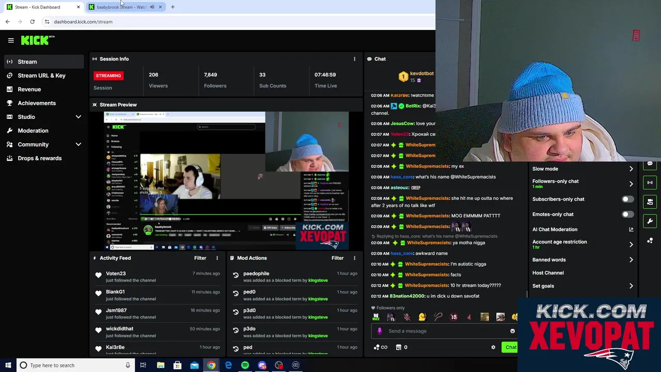661x372 pixels.
Task: Toggle Emotes-only chat
Action: [627, 214]
